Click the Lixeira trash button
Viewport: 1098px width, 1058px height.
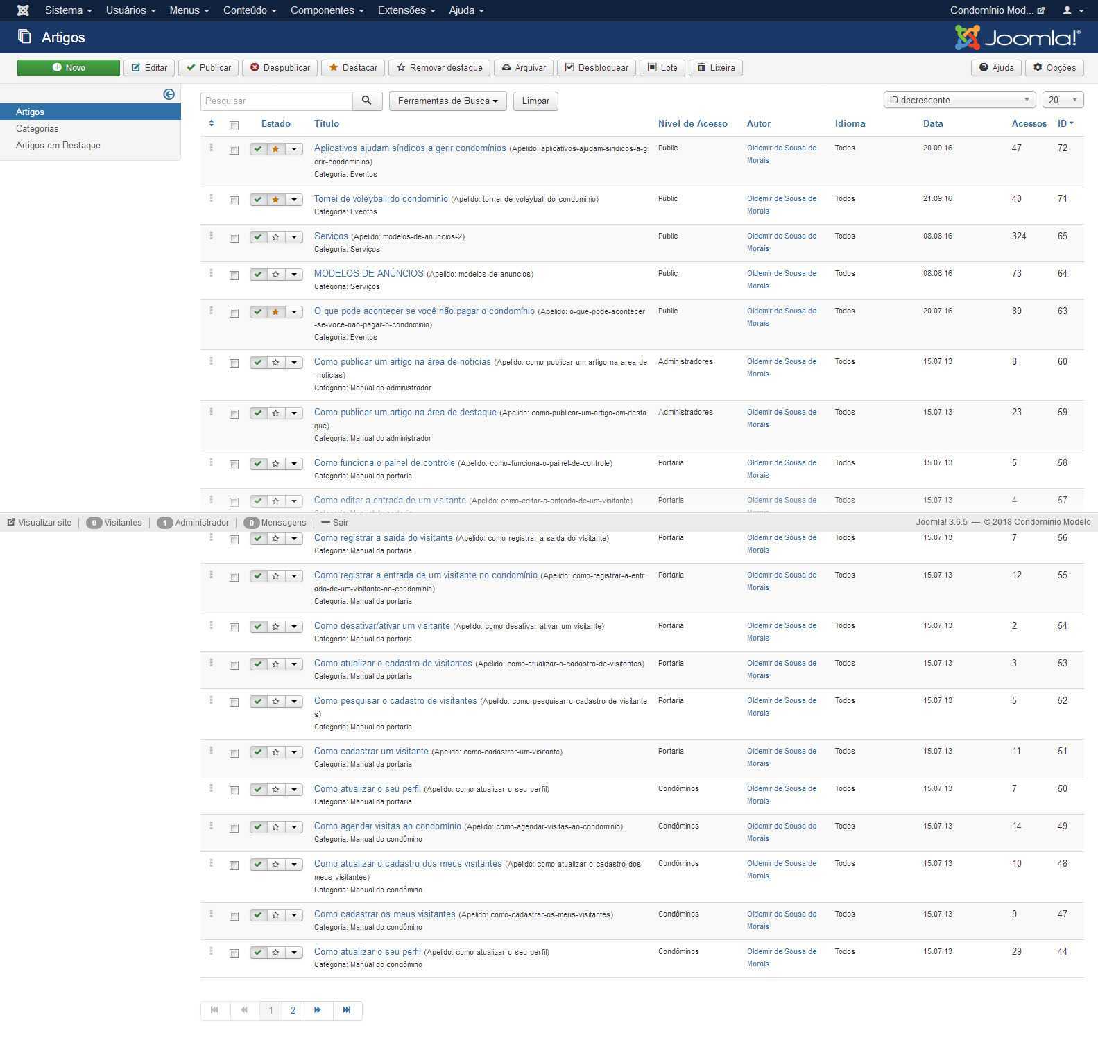tap(716, 67)
